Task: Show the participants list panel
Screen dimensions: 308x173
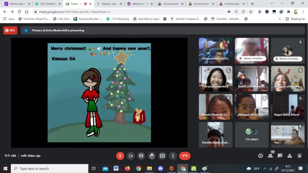Action: 270,156
